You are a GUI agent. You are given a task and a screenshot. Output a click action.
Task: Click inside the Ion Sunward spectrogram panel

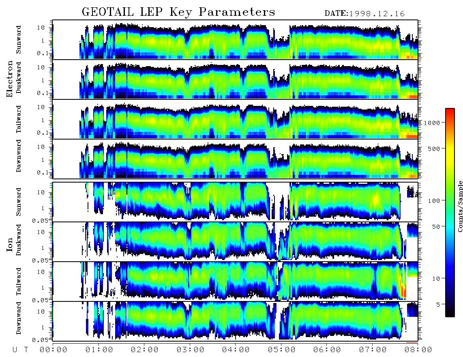[235, 202]
